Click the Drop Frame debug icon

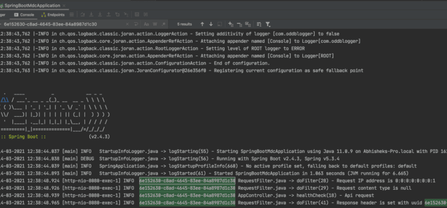(118, 15)
